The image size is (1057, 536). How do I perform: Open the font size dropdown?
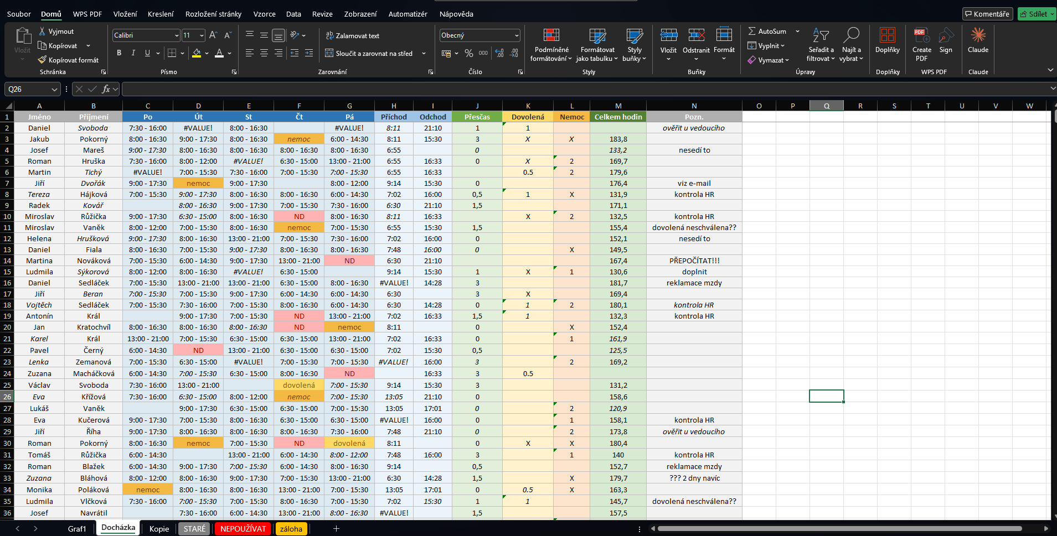point(202,35)
